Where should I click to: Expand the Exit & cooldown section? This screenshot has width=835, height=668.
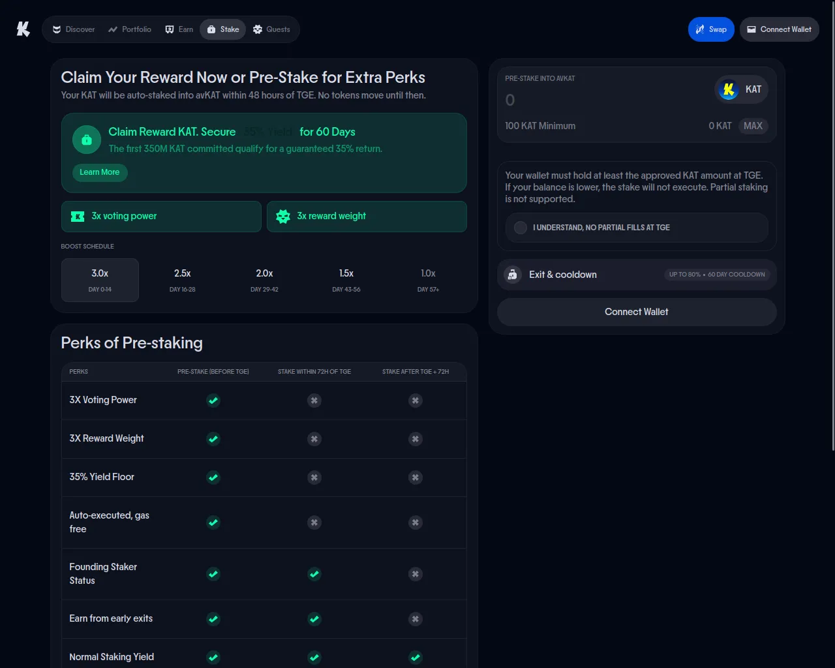[636, 275]
